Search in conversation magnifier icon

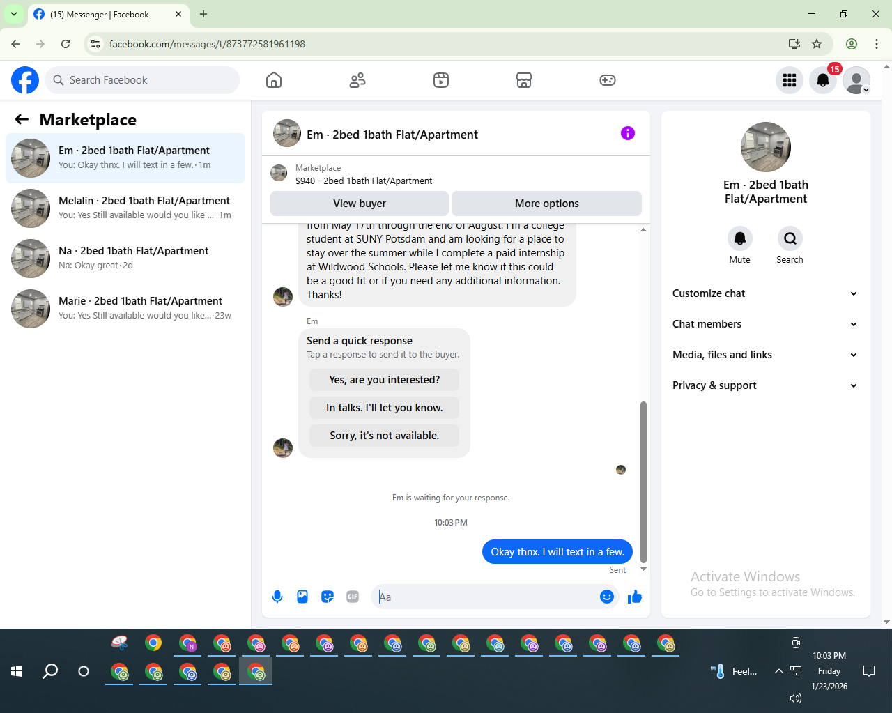coord(790,238)
